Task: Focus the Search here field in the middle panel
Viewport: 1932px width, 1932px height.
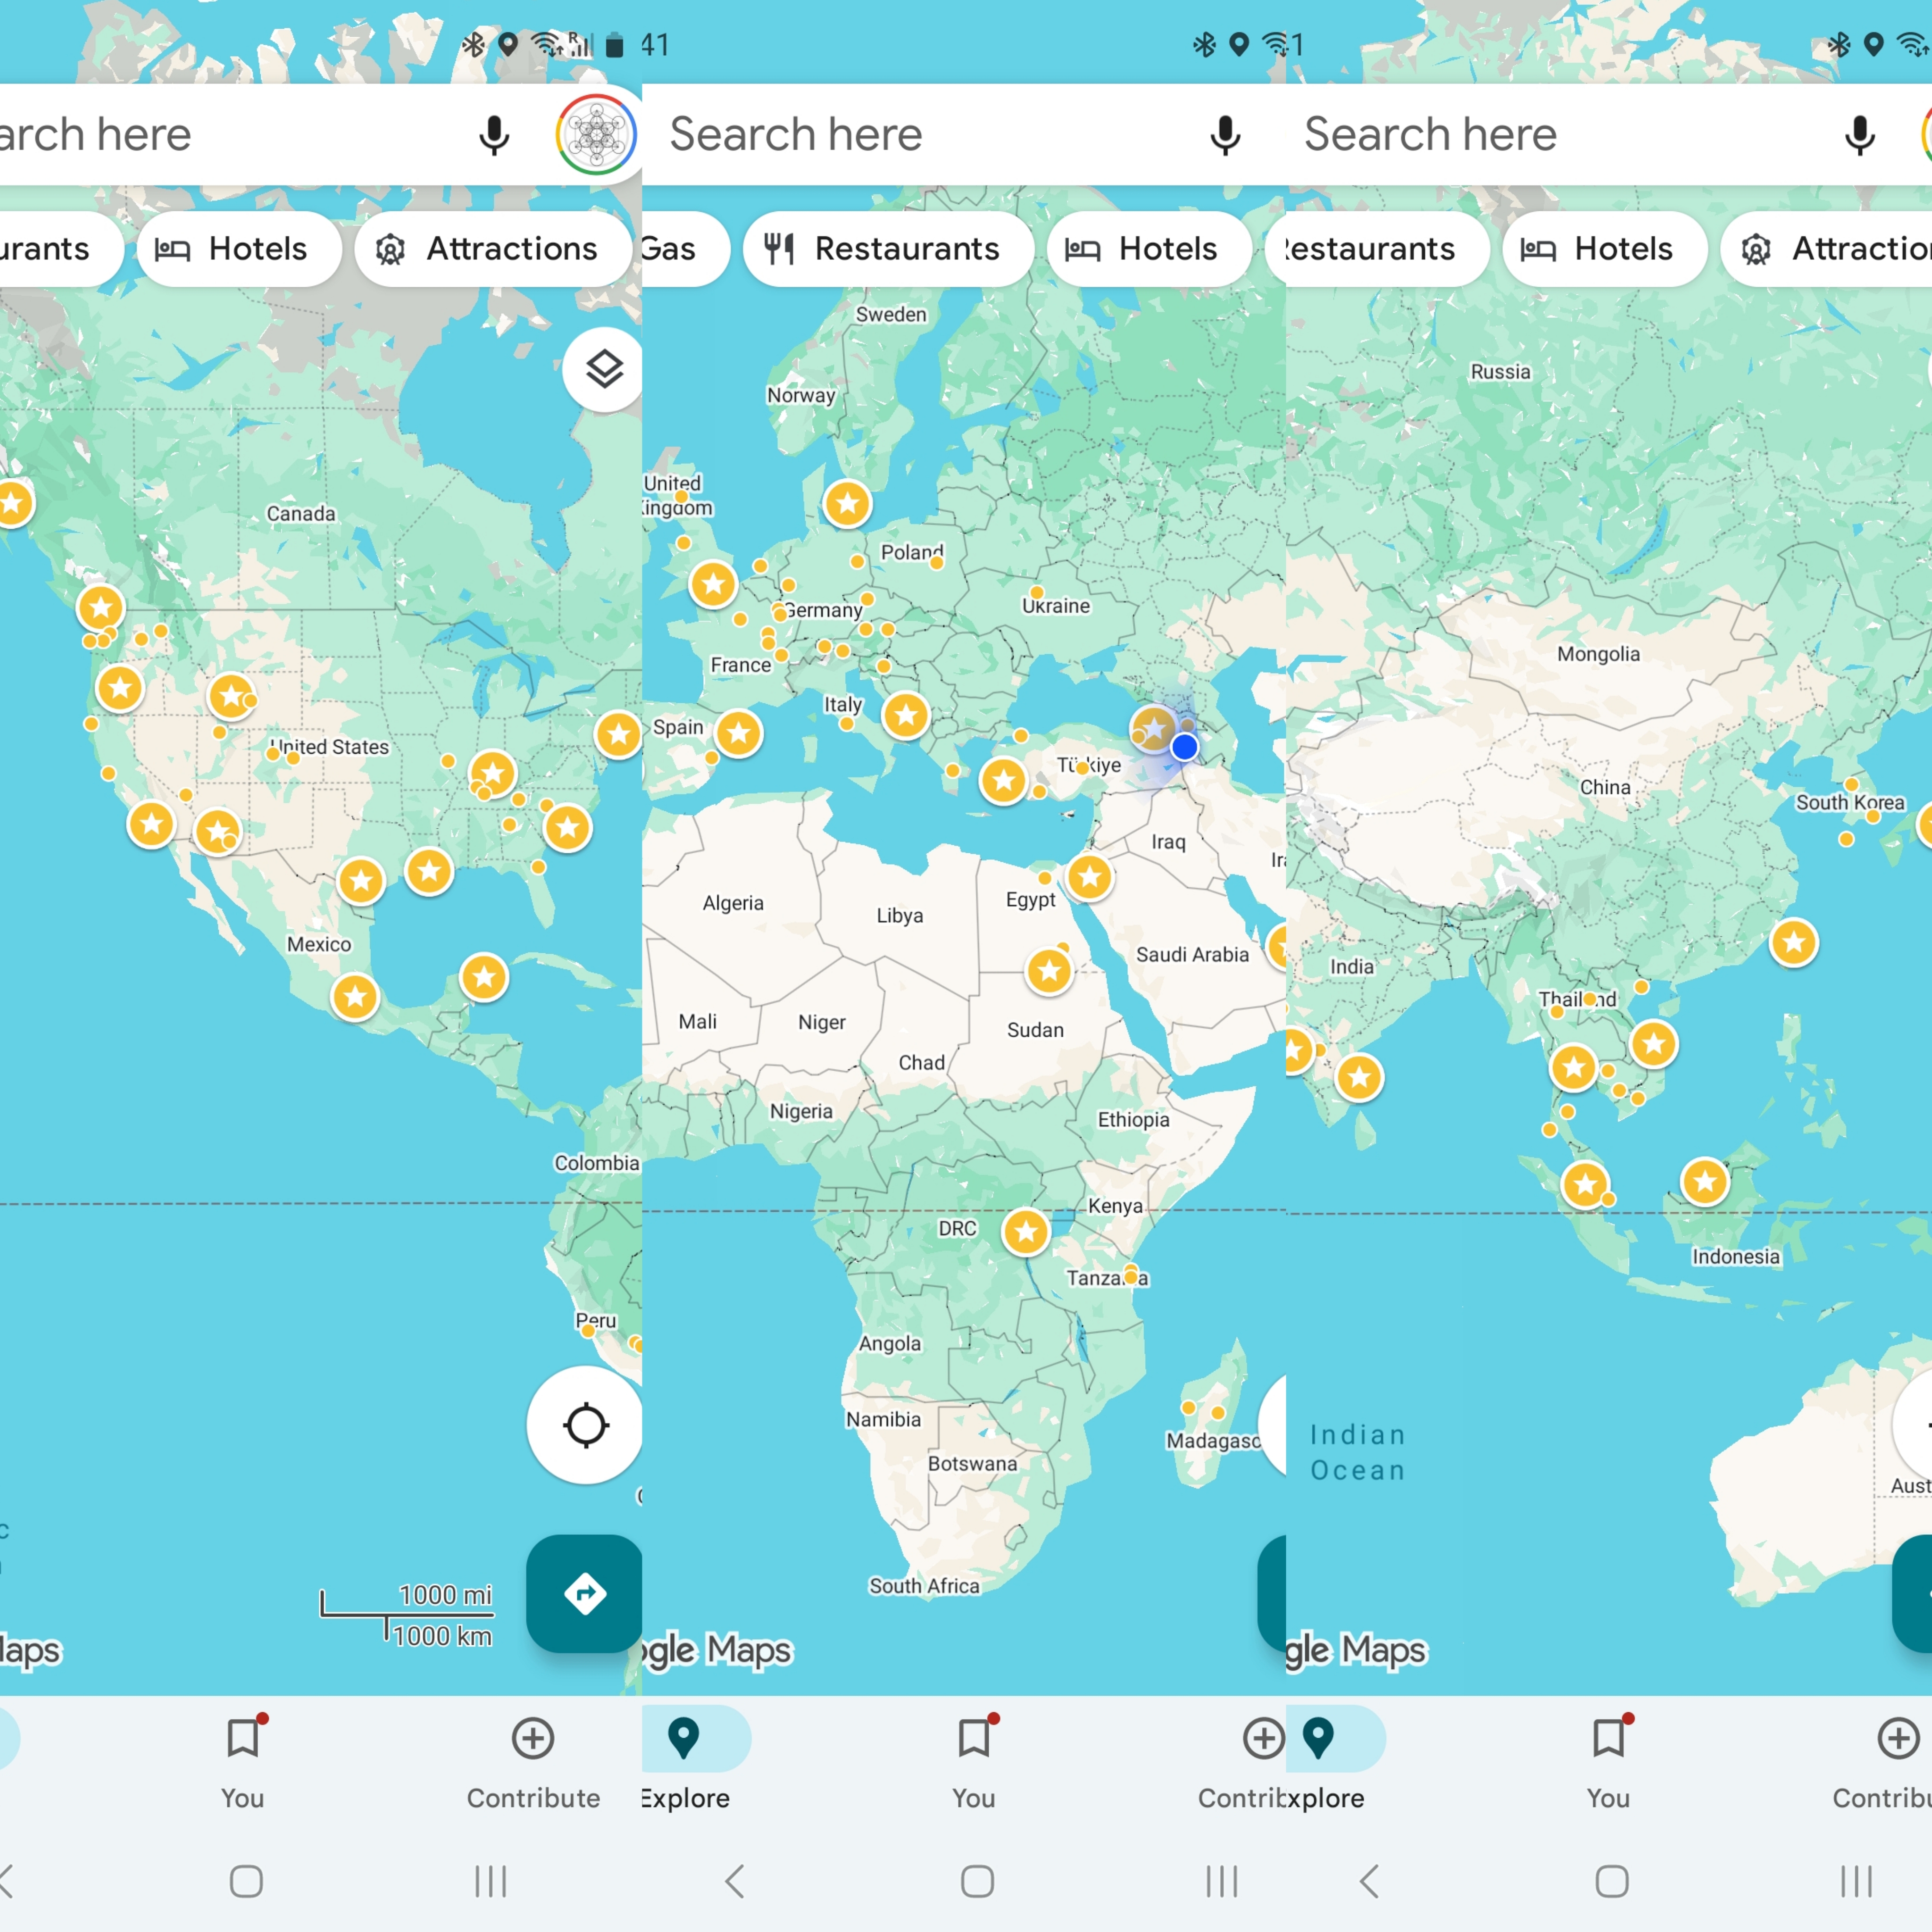Action: (x=964, y=135)
